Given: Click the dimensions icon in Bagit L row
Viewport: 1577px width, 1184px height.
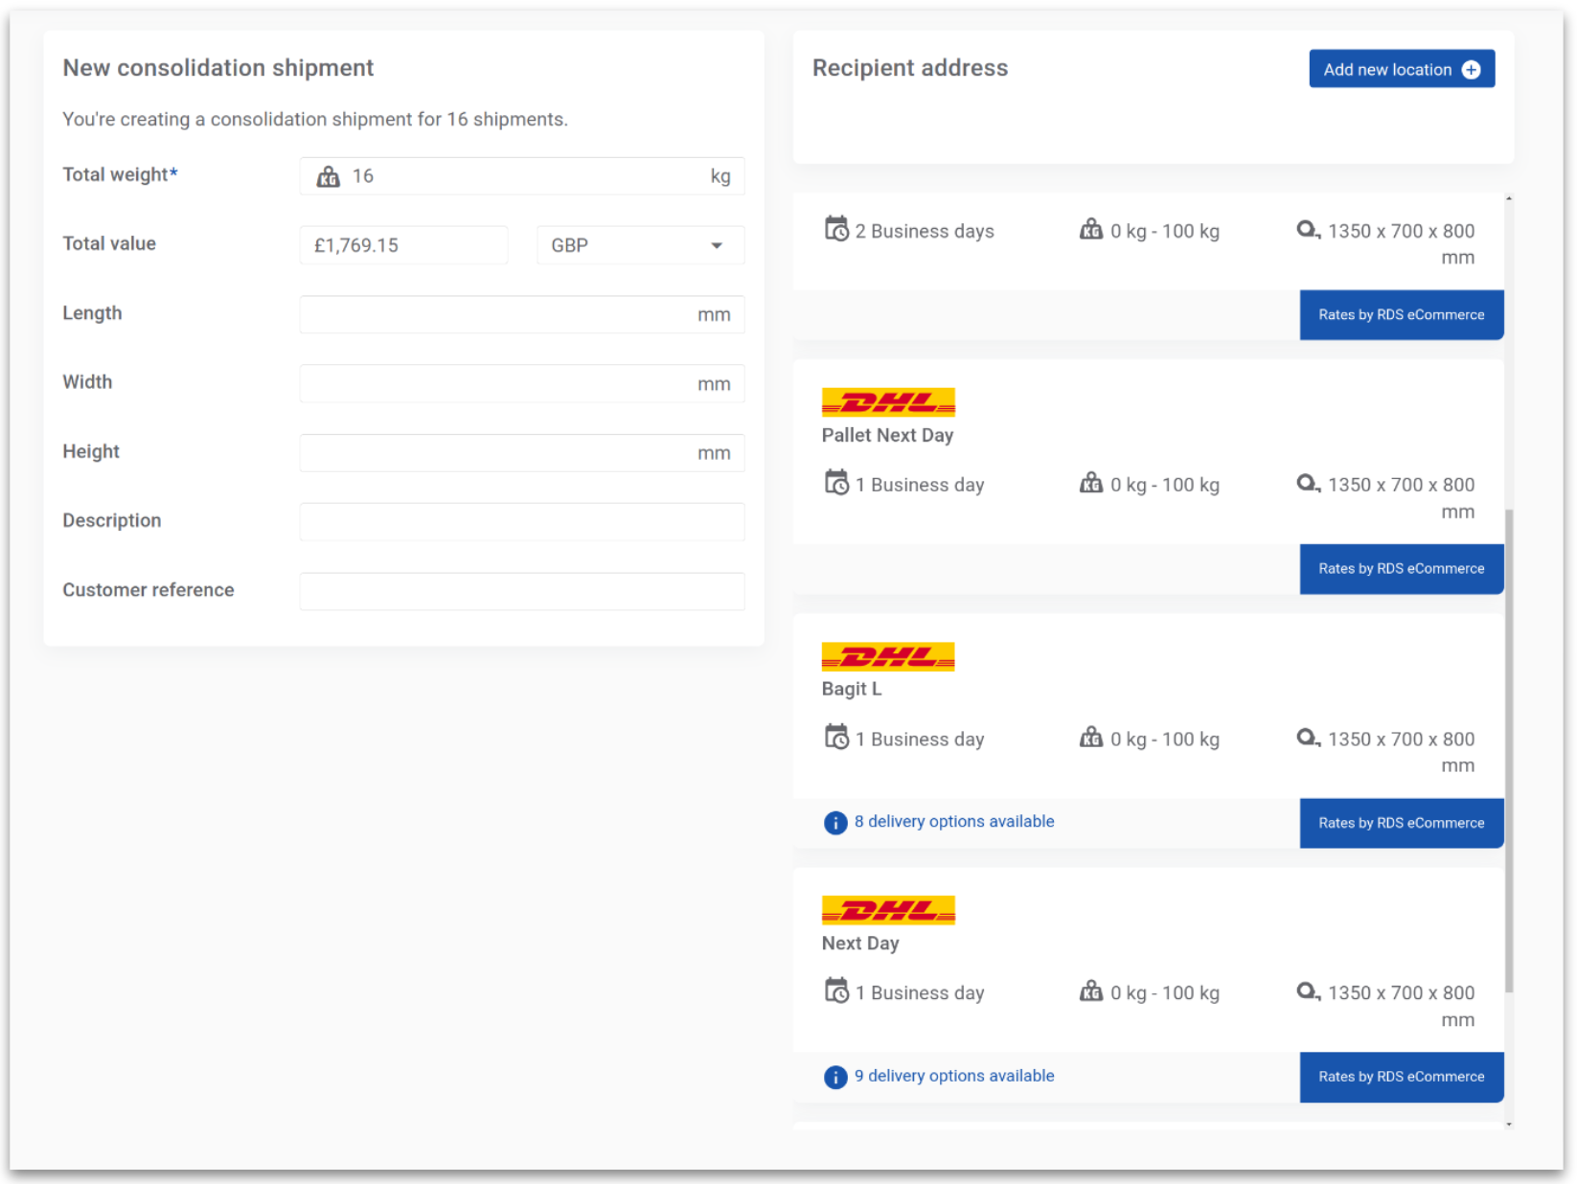Looking at the screenshot, I should [x=1308, y=738].
